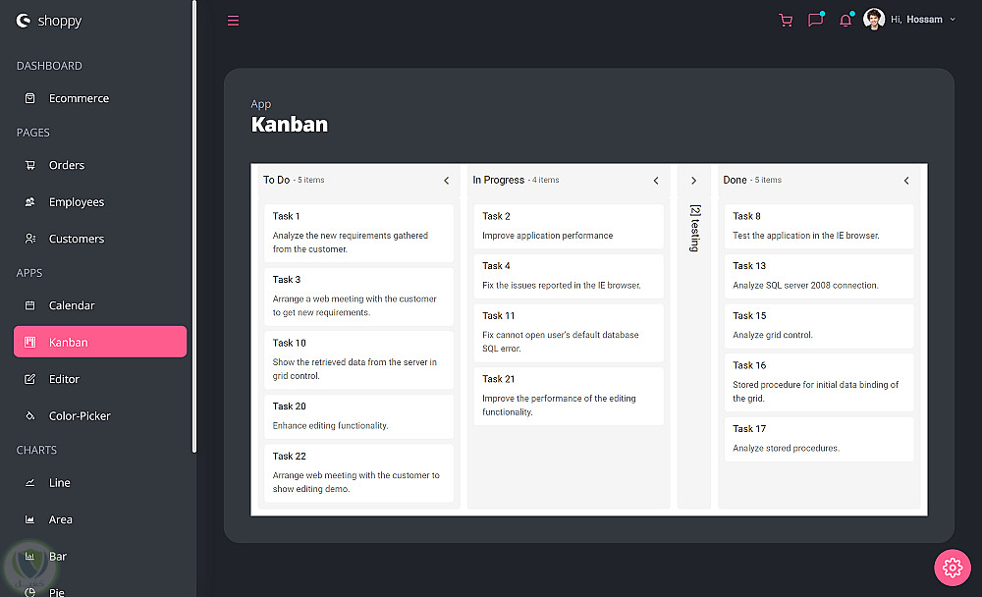Screen dimensions: 982x597
Task: Toggle the hamburger sidebar menu
Action: click(x=233, y=20)
